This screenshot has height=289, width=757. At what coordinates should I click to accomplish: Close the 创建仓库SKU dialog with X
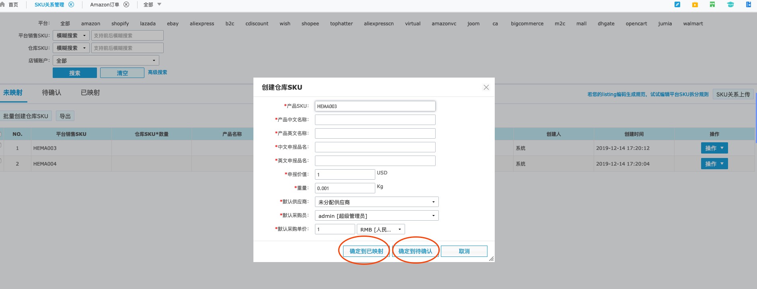tap(486, 87)
